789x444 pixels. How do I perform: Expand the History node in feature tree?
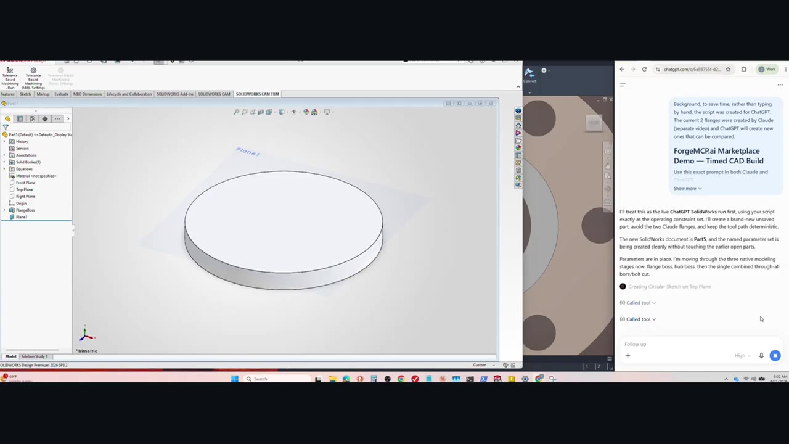pos(5,142)
